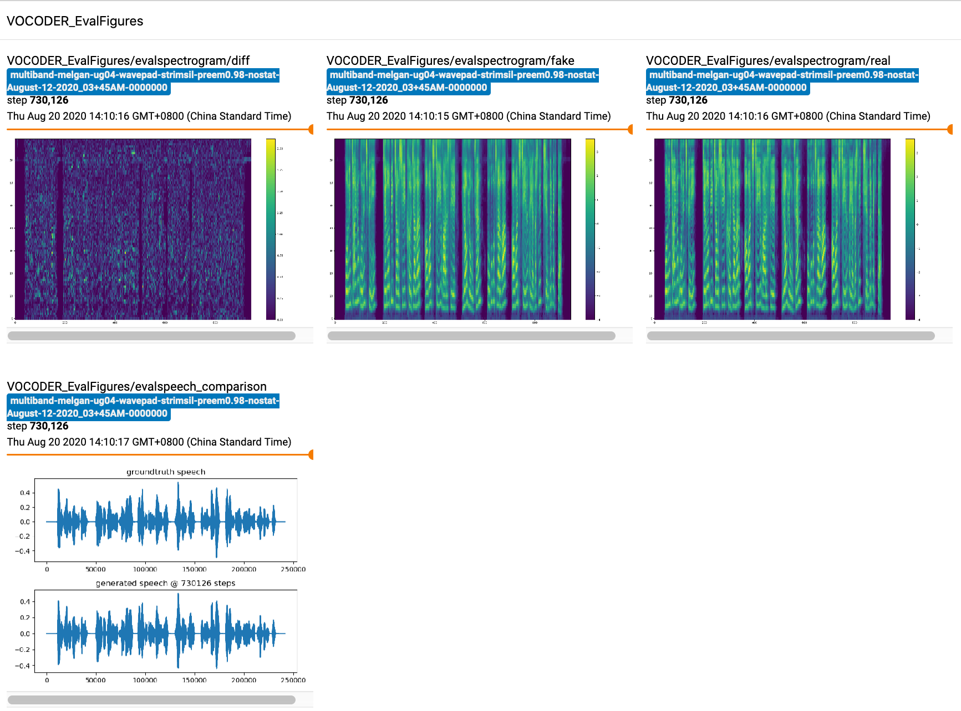Click the evalspectrogram/fake card title
This screenshot has height=711, width=961.
tap(450, 61)
